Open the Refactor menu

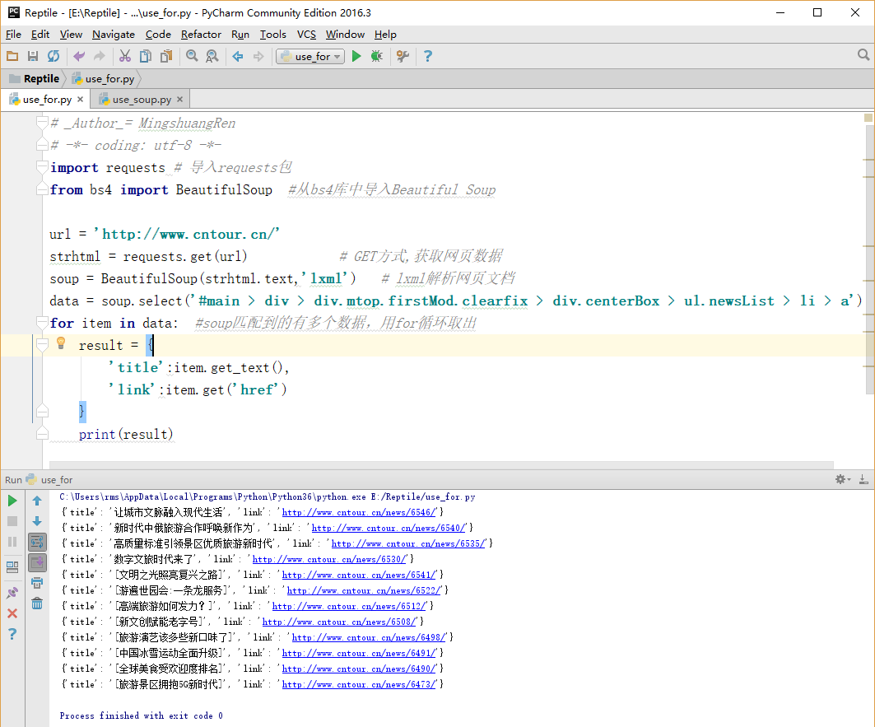(201, 34)
